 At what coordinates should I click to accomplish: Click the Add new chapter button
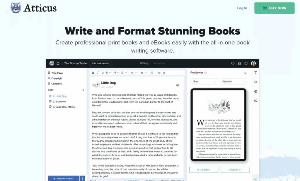pyautogui.click(x=64, y=178)
